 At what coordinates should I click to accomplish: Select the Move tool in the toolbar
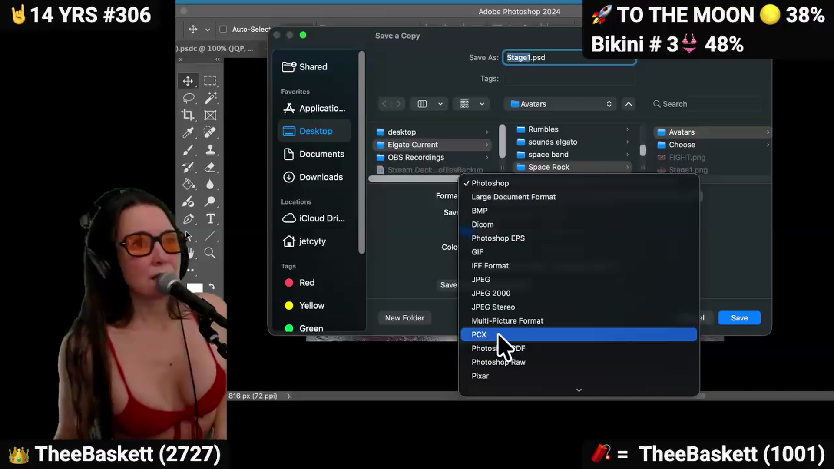(188, 81)
